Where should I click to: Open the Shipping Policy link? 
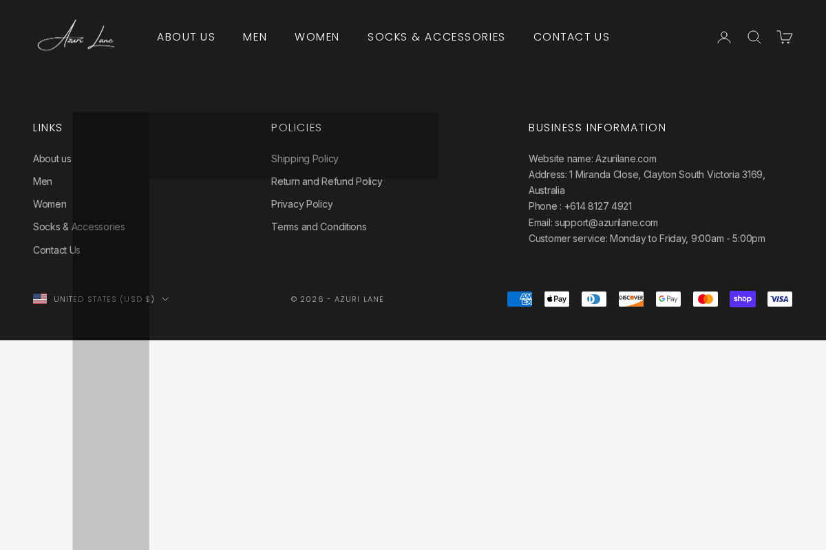pos(305,159)
